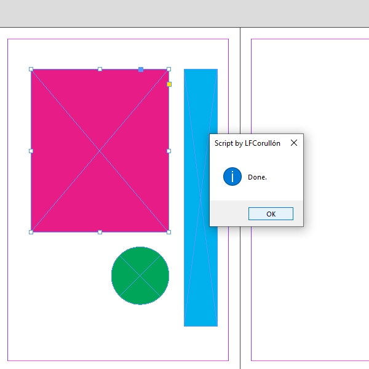Click the bottom-center handle of the magenta frame
The width and height of the screenshot is (369, 369).
[100, 232]
